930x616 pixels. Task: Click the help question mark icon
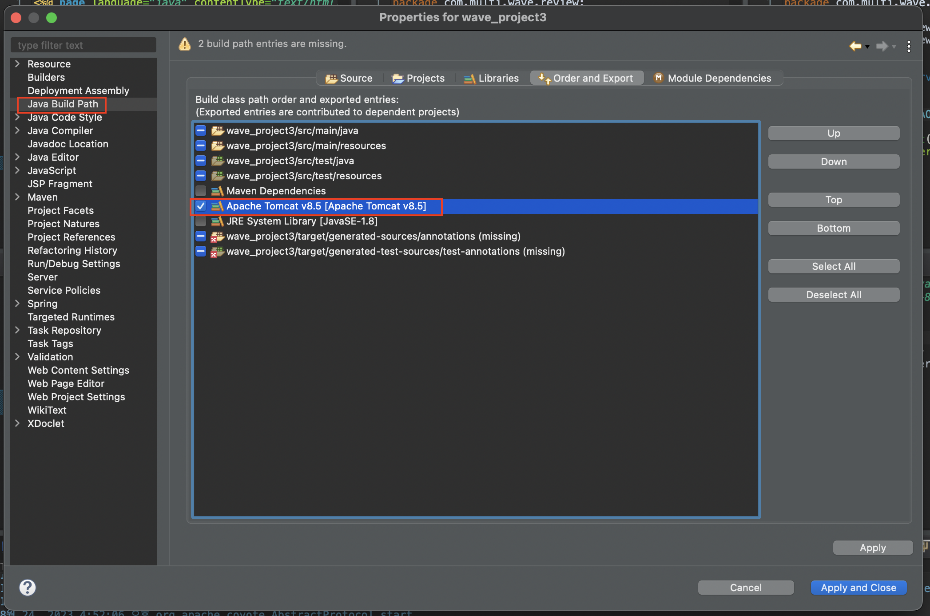coord(27,588)
